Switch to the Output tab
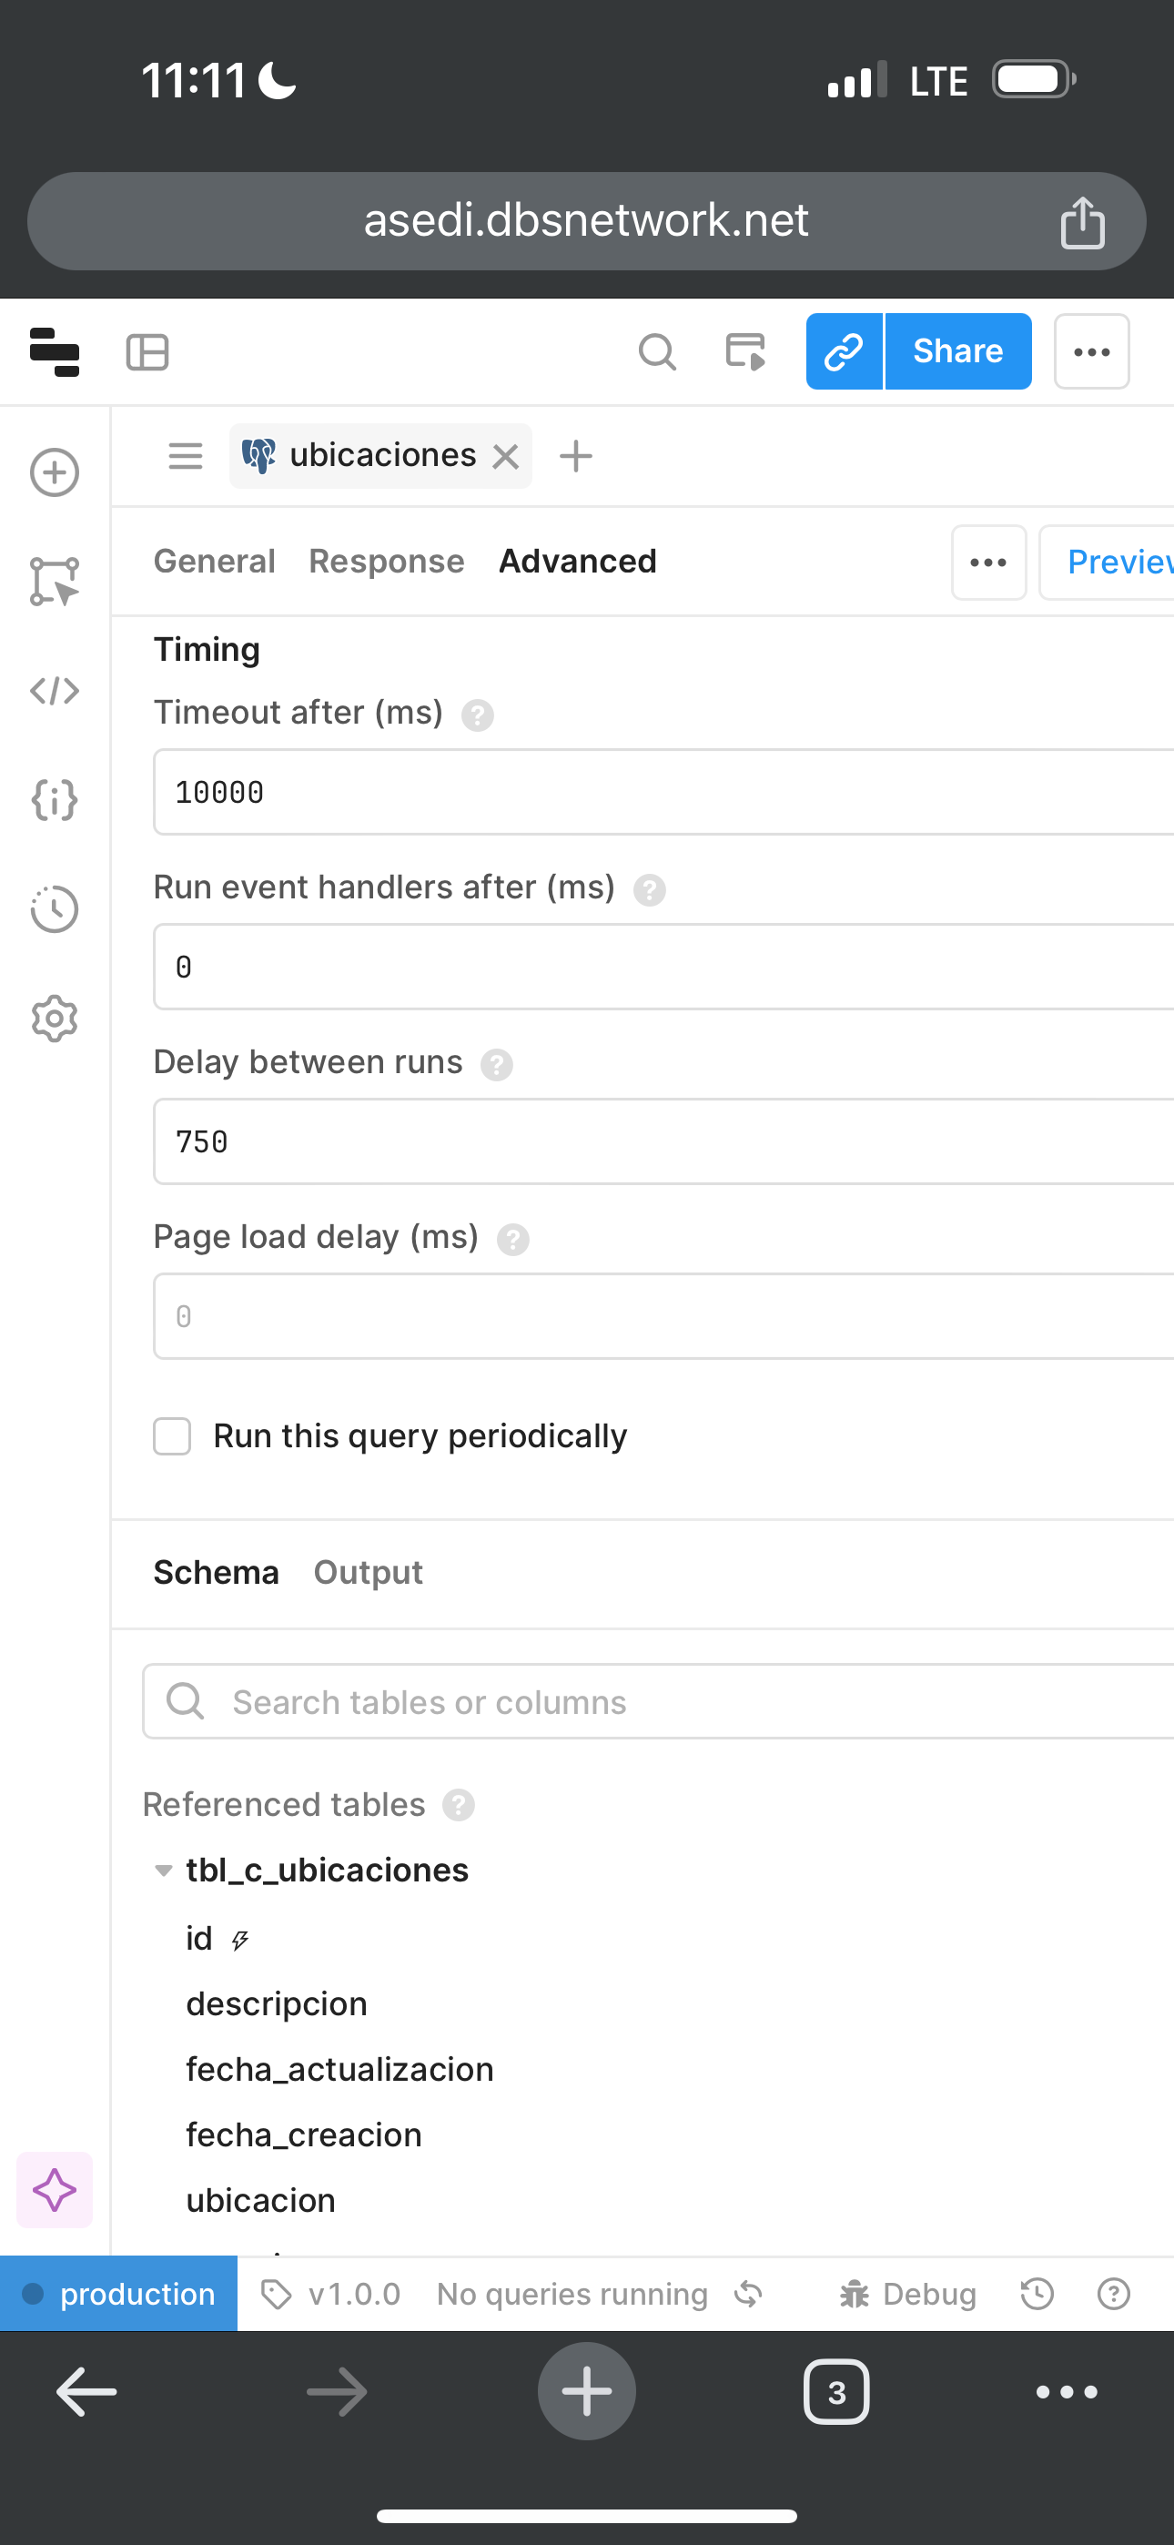 click(368, 1572)
